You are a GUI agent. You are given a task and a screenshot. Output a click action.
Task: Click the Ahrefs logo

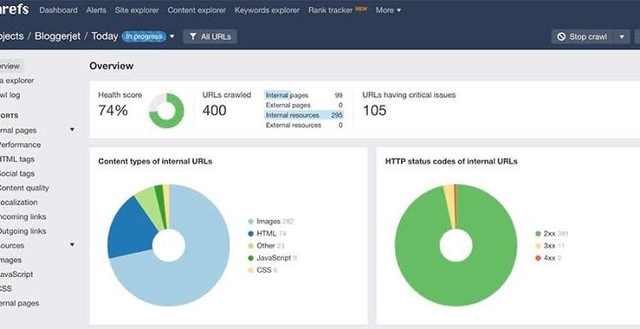click(15, 9)
